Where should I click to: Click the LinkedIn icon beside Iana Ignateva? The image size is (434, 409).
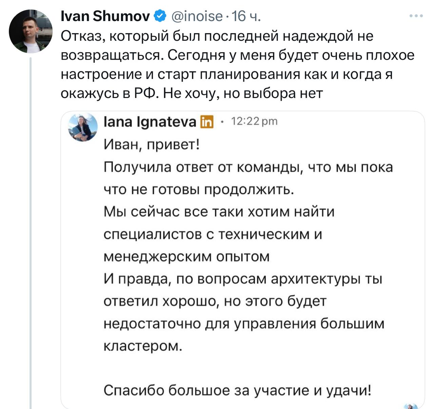tap(207, 122)
